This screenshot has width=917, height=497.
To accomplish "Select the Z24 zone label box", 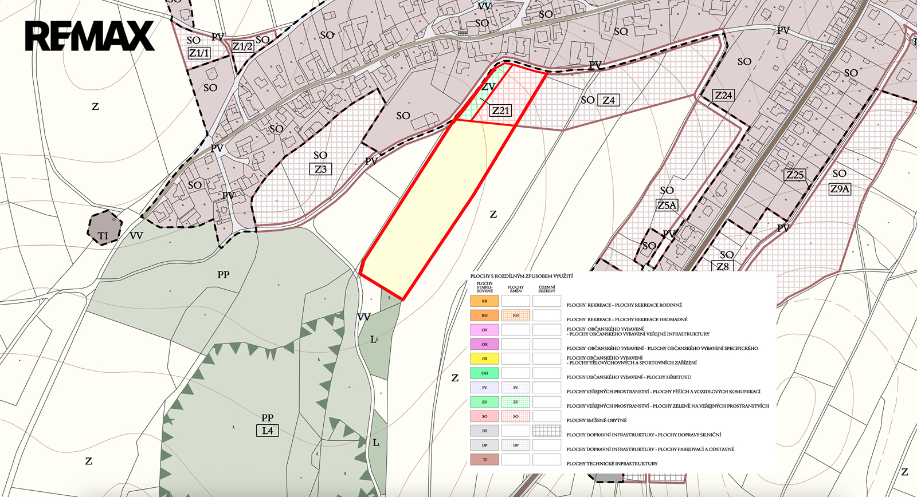I will click(723, 96).
